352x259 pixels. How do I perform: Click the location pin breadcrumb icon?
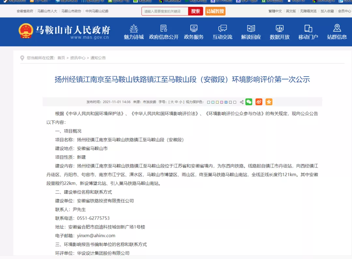22,58
